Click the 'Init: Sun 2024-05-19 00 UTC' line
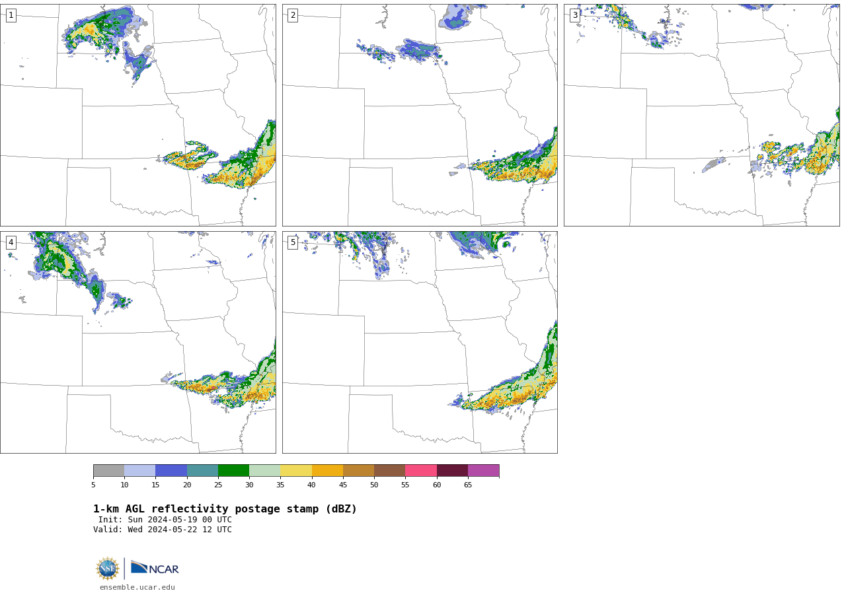The image size is (846, 595). 165,520
